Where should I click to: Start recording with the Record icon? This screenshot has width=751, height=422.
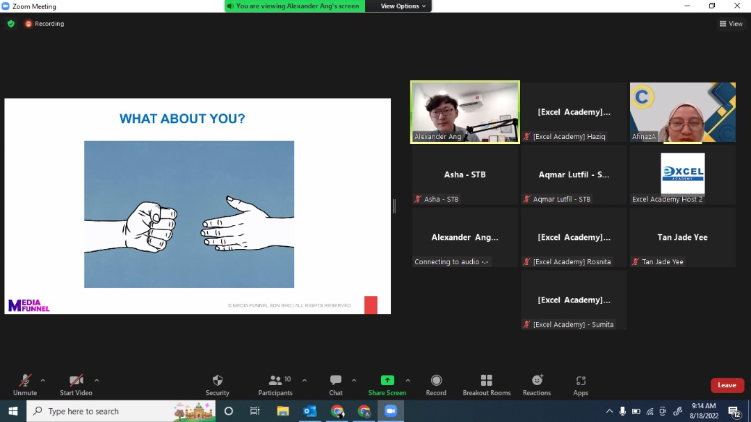[436, 380]
